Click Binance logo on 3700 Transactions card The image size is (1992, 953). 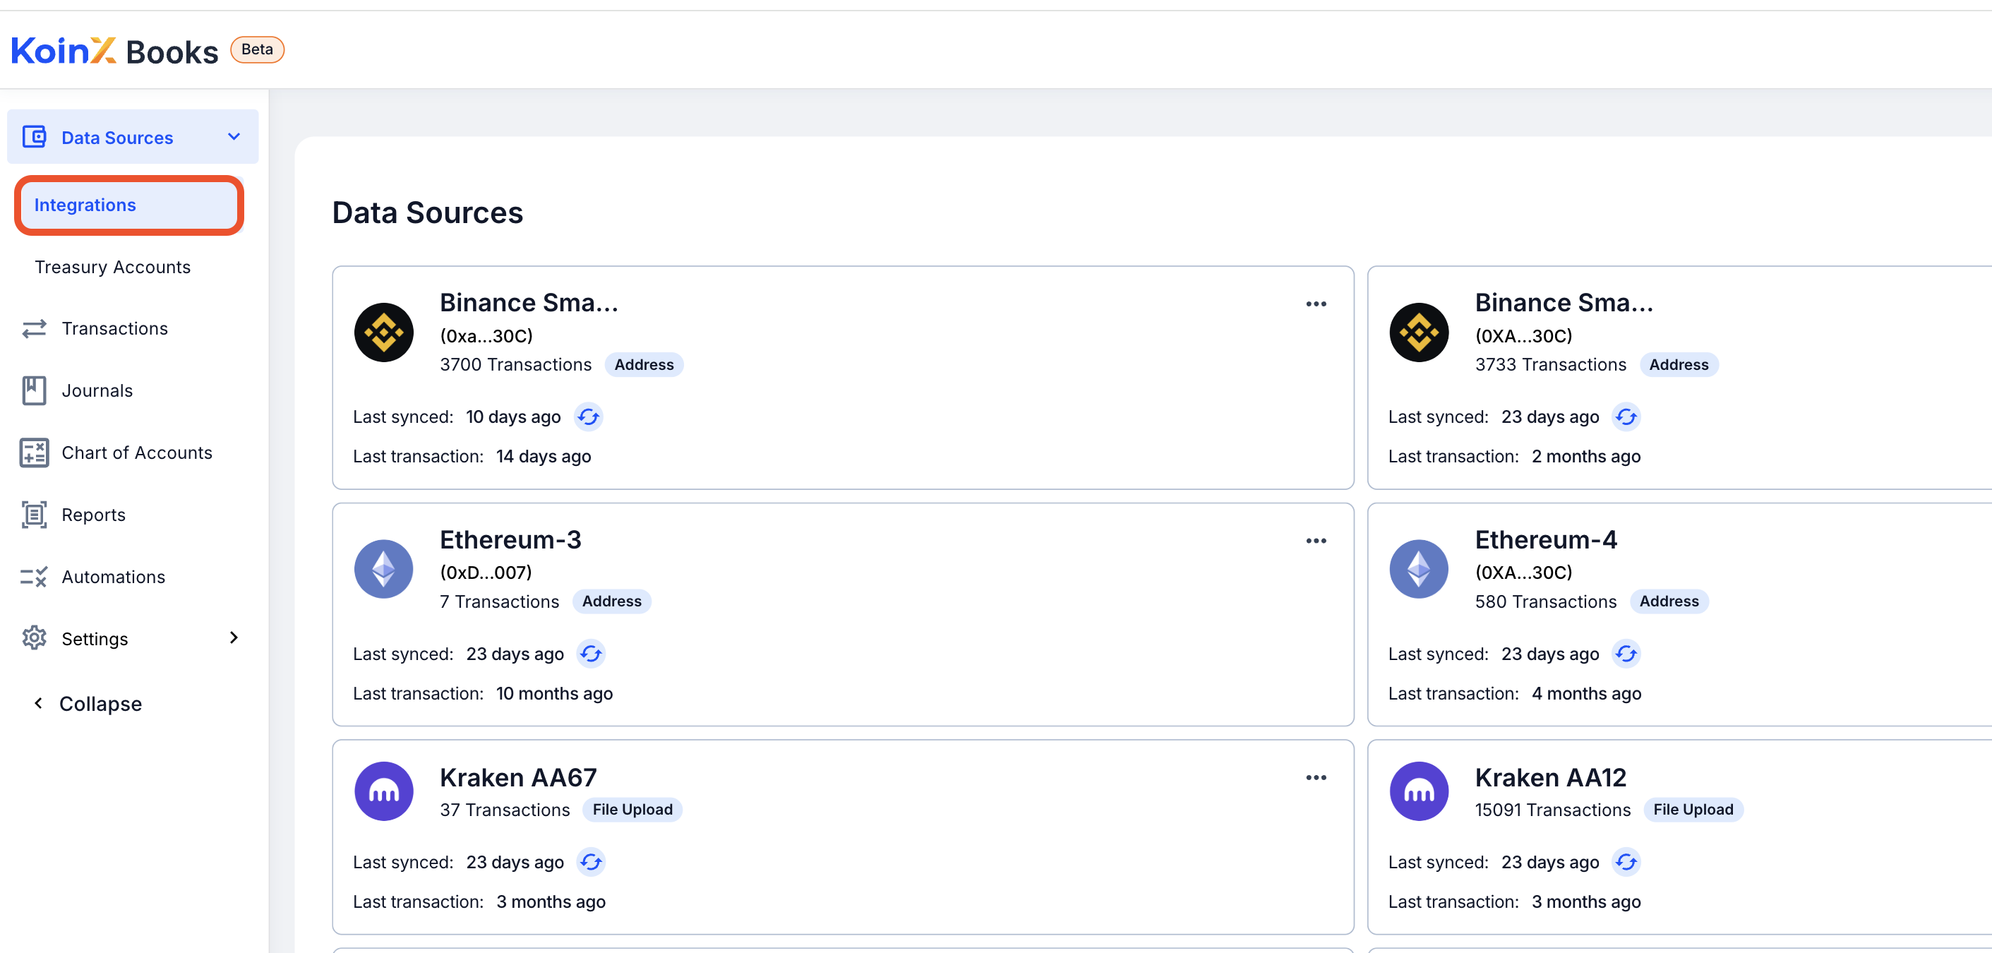pos(383,332)
